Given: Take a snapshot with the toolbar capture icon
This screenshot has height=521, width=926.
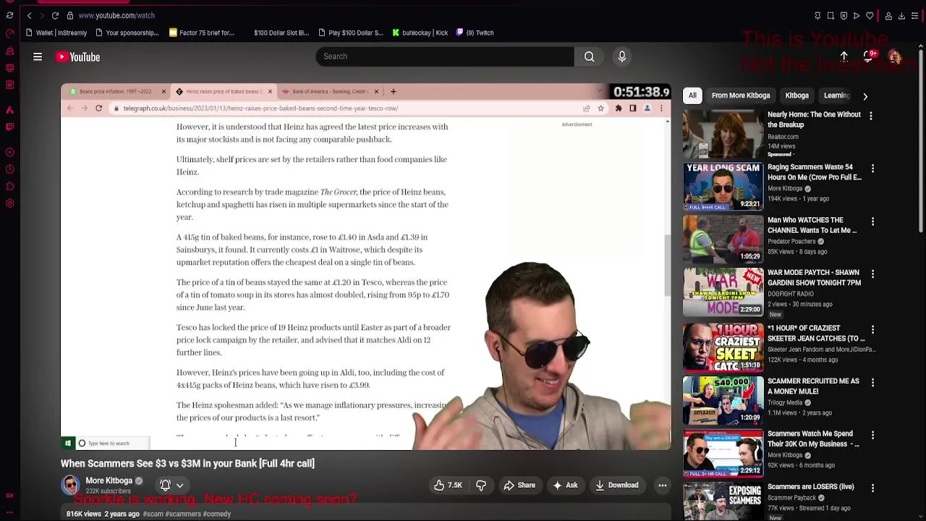Looking at the screenshot, I should click(831, 15).
